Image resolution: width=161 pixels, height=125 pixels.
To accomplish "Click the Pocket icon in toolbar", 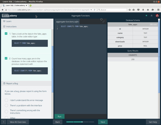I will pyautogui.click(x=138, y=10).
